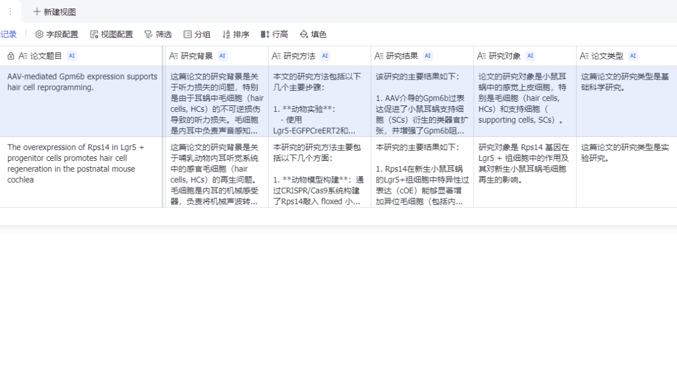Create a new view with the plus button

pyautogui.click(x=38, y=12)
